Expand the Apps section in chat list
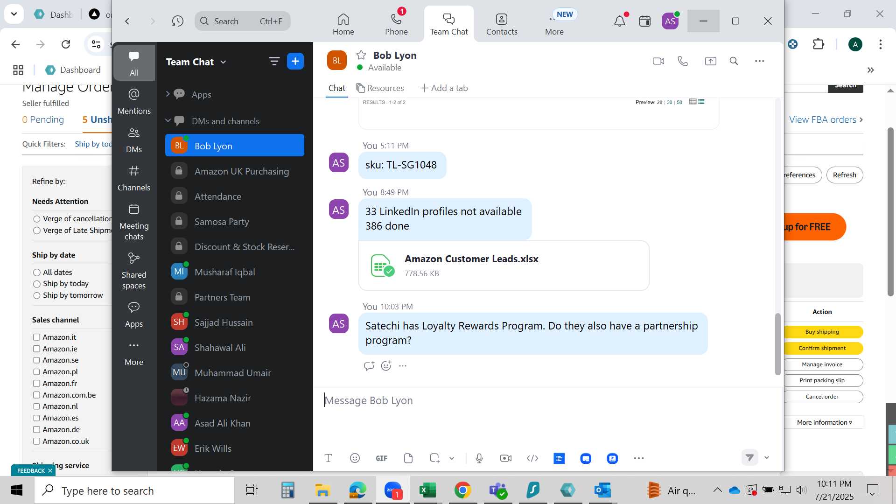 pos(168,94)
